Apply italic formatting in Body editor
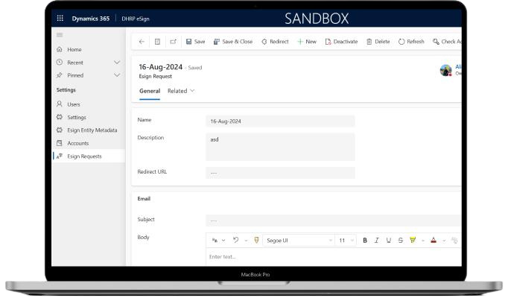 tap(377, 241)
